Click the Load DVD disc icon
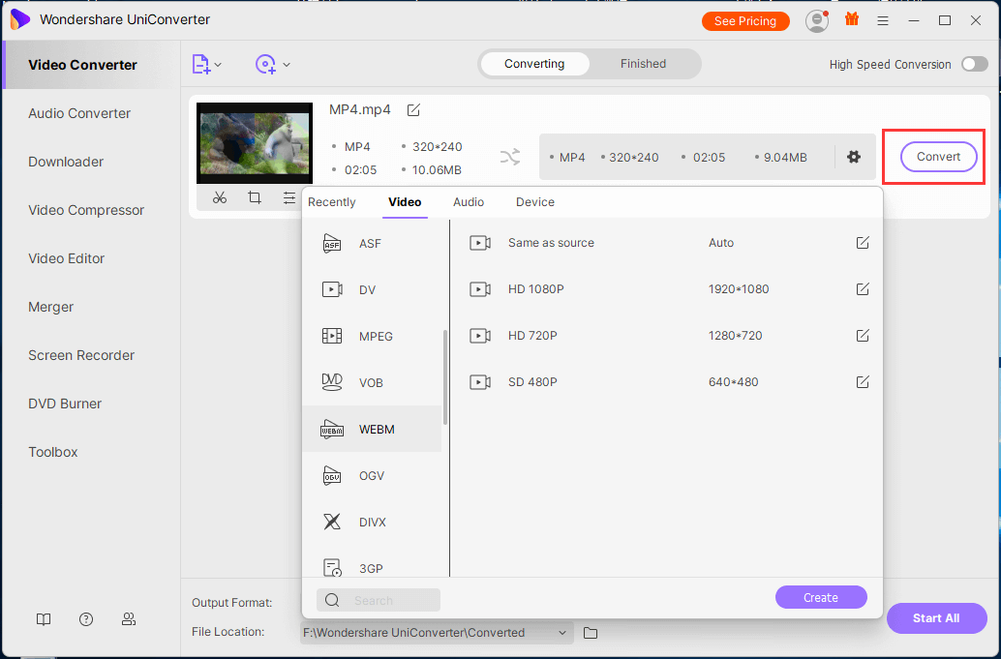 point(265,65)
